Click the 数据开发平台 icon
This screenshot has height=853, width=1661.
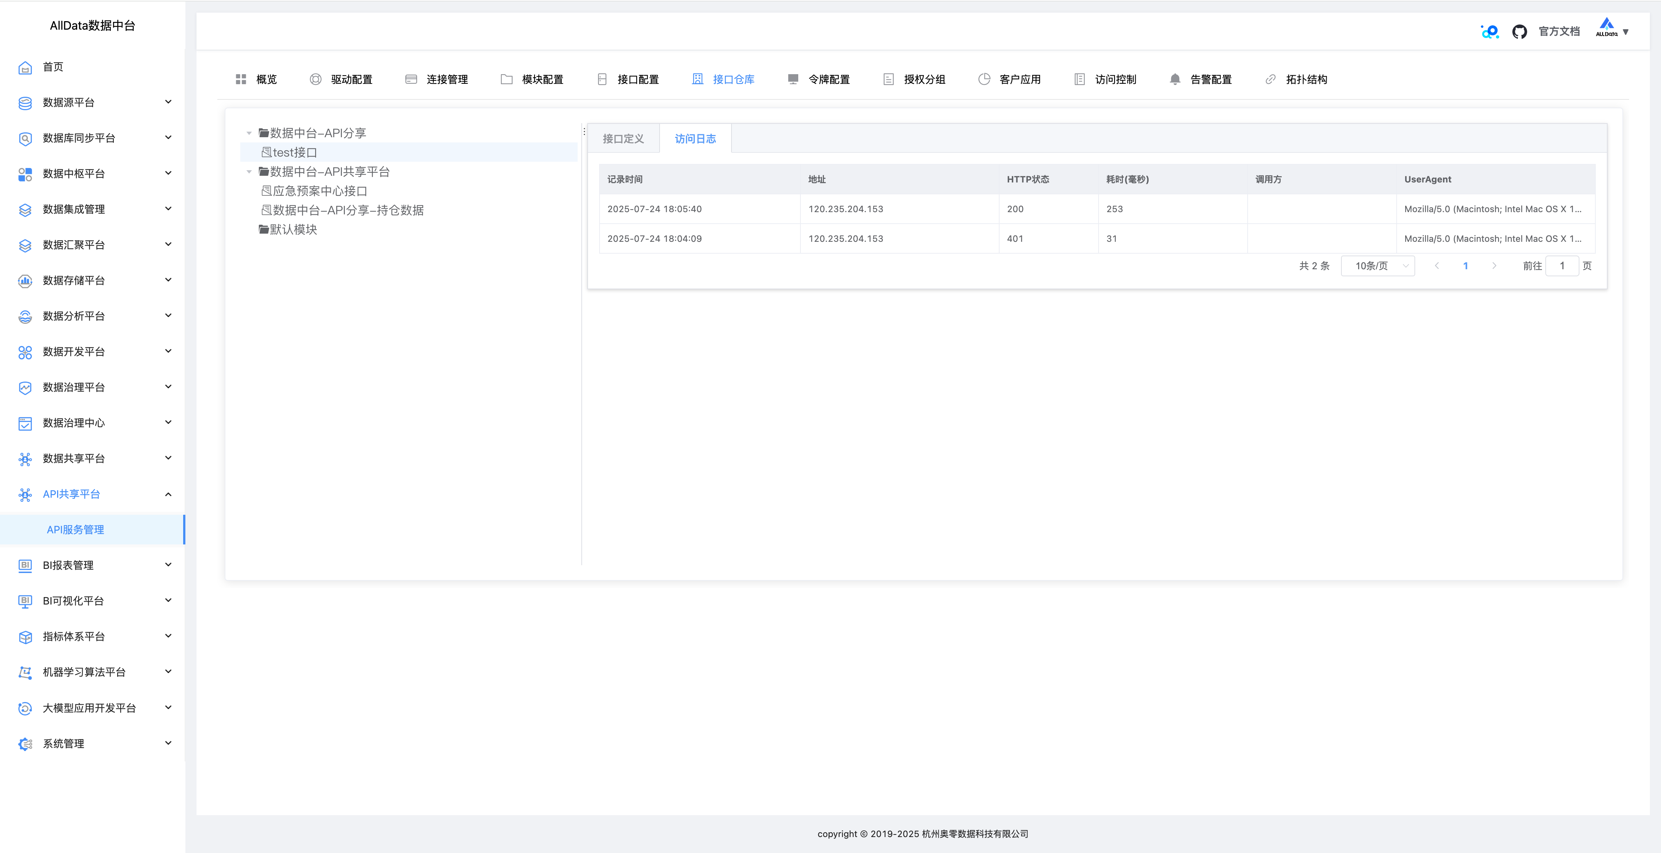pos(25,352)
